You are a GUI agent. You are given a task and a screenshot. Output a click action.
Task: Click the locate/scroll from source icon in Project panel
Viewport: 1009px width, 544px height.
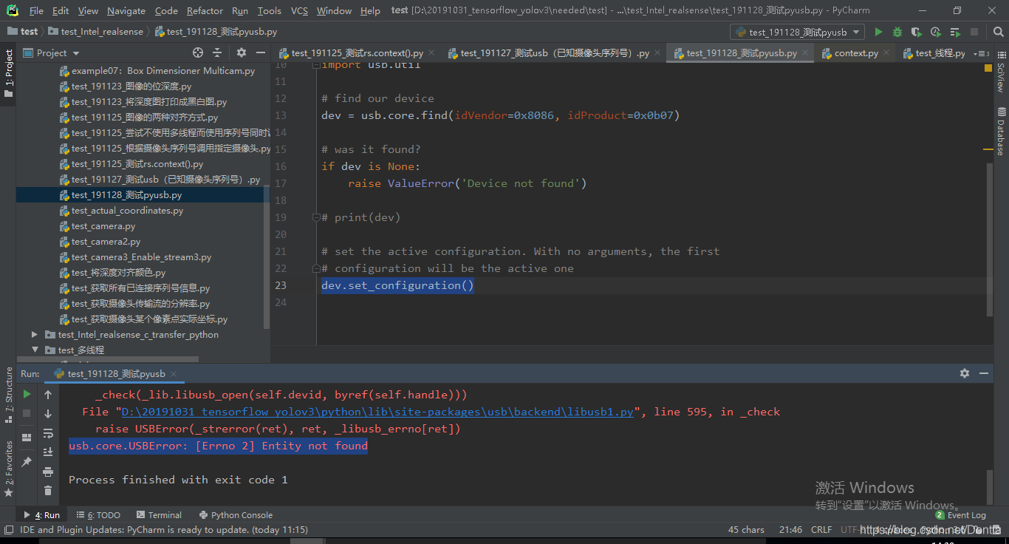pyautogui.click(x=198, y=52)
